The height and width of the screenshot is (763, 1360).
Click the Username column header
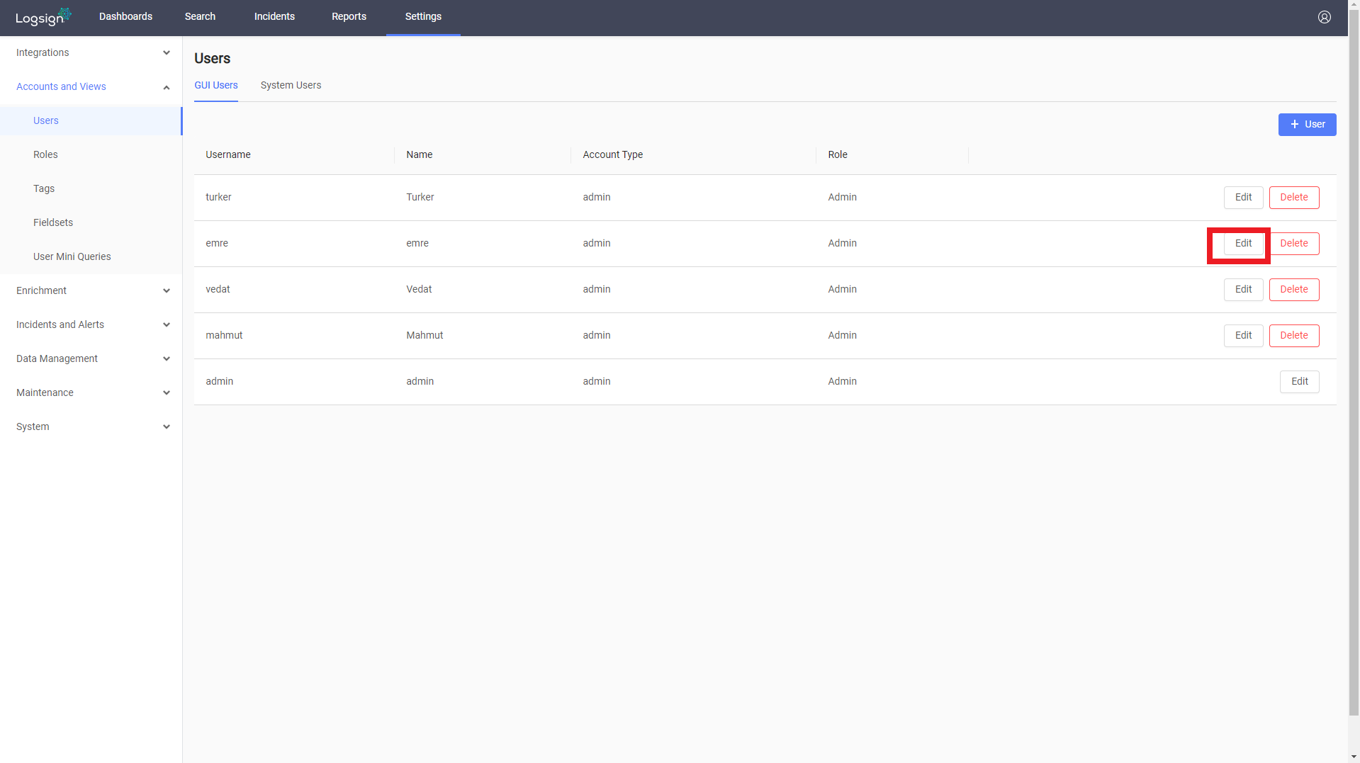(228, 154)
